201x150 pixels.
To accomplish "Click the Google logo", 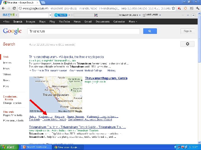I will point(12,31).
